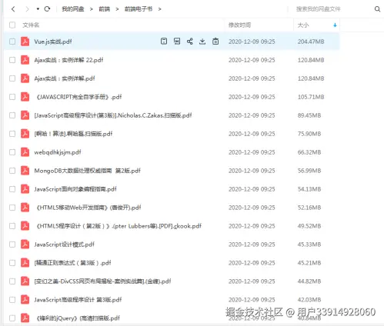Image resolution: width=384 pixels, height=326 pixels.
Task: Sort by the 文件名 column header
Action: click(31, 25)
